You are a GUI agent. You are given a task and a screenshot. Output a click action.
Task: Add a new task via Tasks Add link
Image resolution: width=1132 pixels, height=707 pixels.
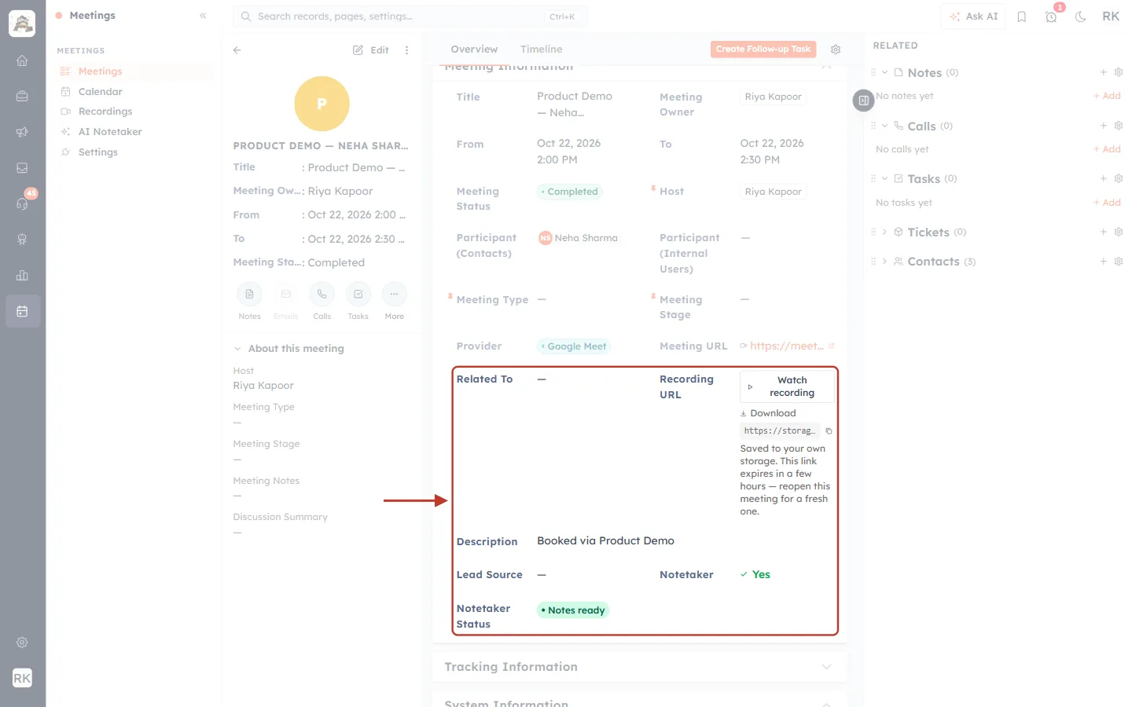click(1108, 203)
